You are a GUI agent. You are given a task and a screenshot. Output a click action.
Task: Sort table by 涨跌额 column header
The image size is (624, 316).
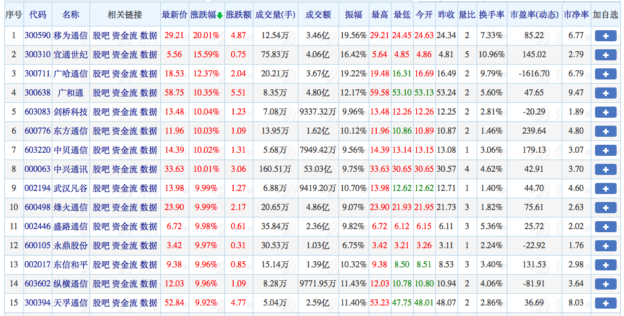click(x=239, y=15)
